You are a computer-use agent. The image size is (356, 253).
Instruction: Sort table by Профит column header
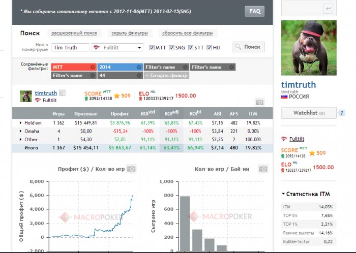[121, 114]
